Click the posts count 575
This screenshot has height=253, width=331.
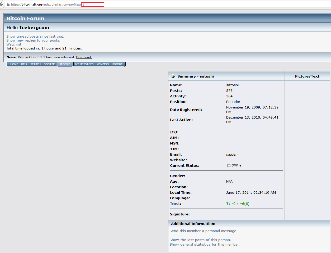coord(229,91)
